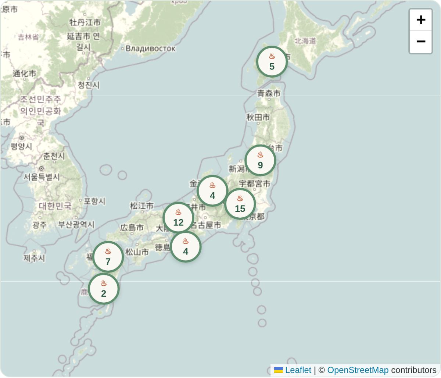Open the cluster marker showing 15
This screenshot has height=378, width=441.
pyautogui.click(x=240, y=204)
